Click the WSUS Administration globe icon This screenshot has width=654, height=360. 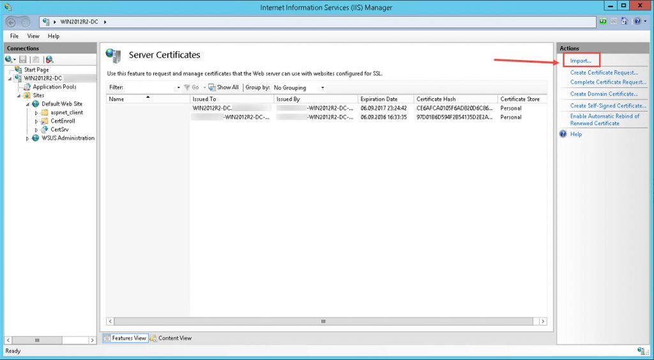(36, 138)
